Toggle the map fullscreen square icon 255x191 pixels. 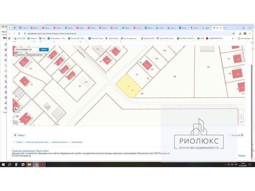pos(16,109)
